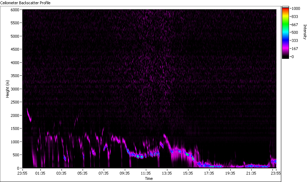Click the 15:35 time axis label
308x182 pixels.
tap(188, 173)
